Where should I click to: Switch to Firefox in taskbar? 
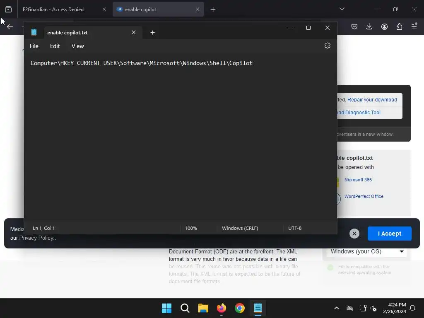222,308
